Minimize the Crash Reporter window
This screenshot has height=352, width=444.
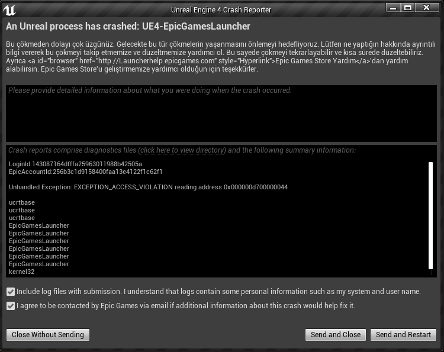392,8
